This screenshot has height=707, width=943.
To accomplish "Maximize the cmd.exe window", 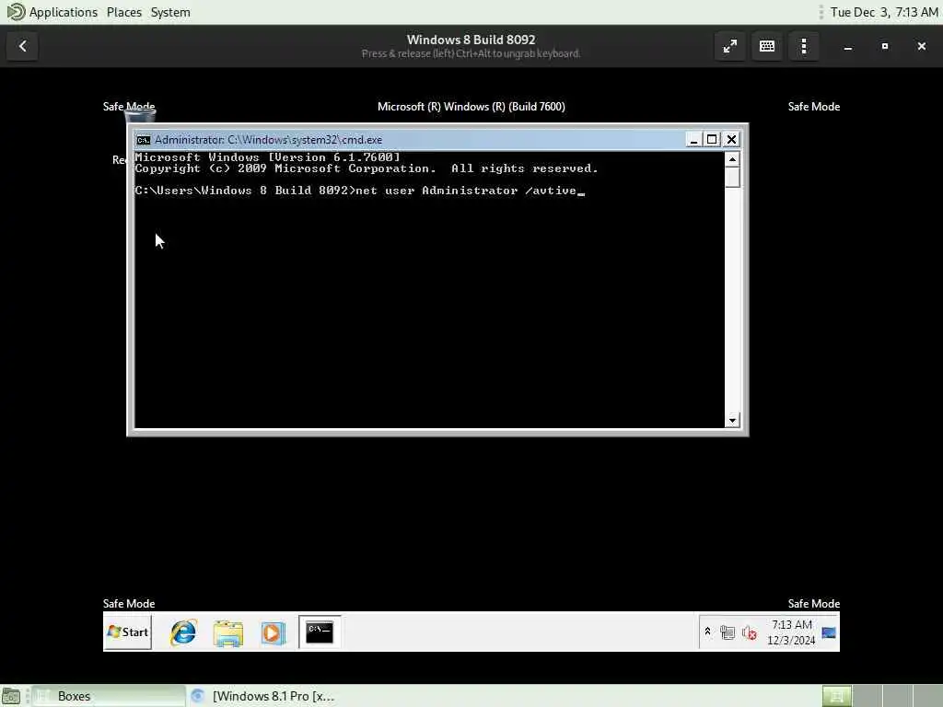I will coord(712,140).
